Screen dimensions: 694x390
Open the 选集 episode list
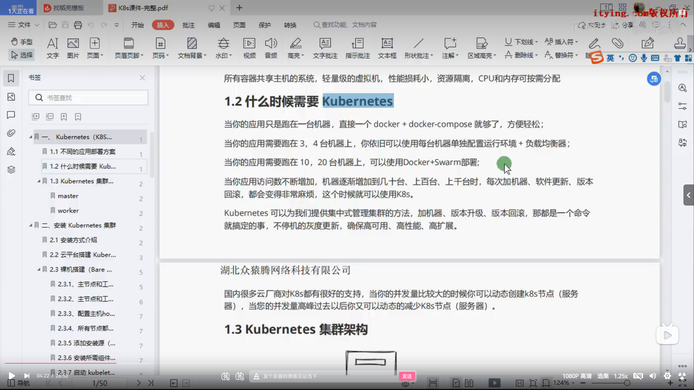(603, 376)
